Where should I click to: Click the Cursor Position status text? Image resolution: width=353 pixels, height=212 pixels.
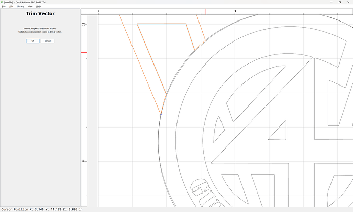[42, 209]
